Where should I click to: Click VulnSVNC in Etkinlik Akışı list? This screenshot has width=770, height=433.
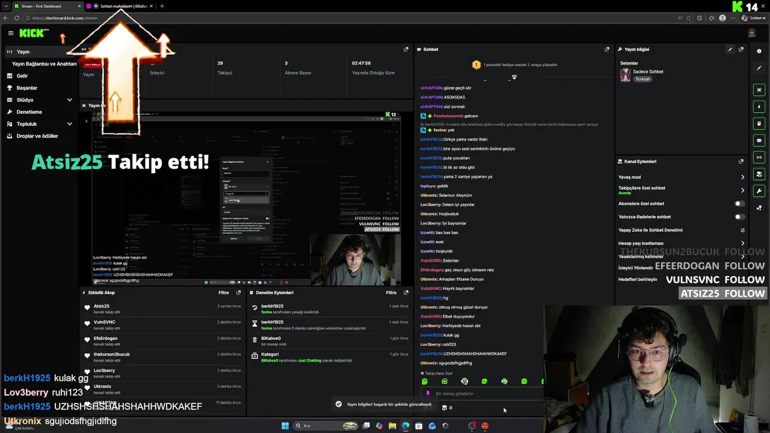[104, 322]
